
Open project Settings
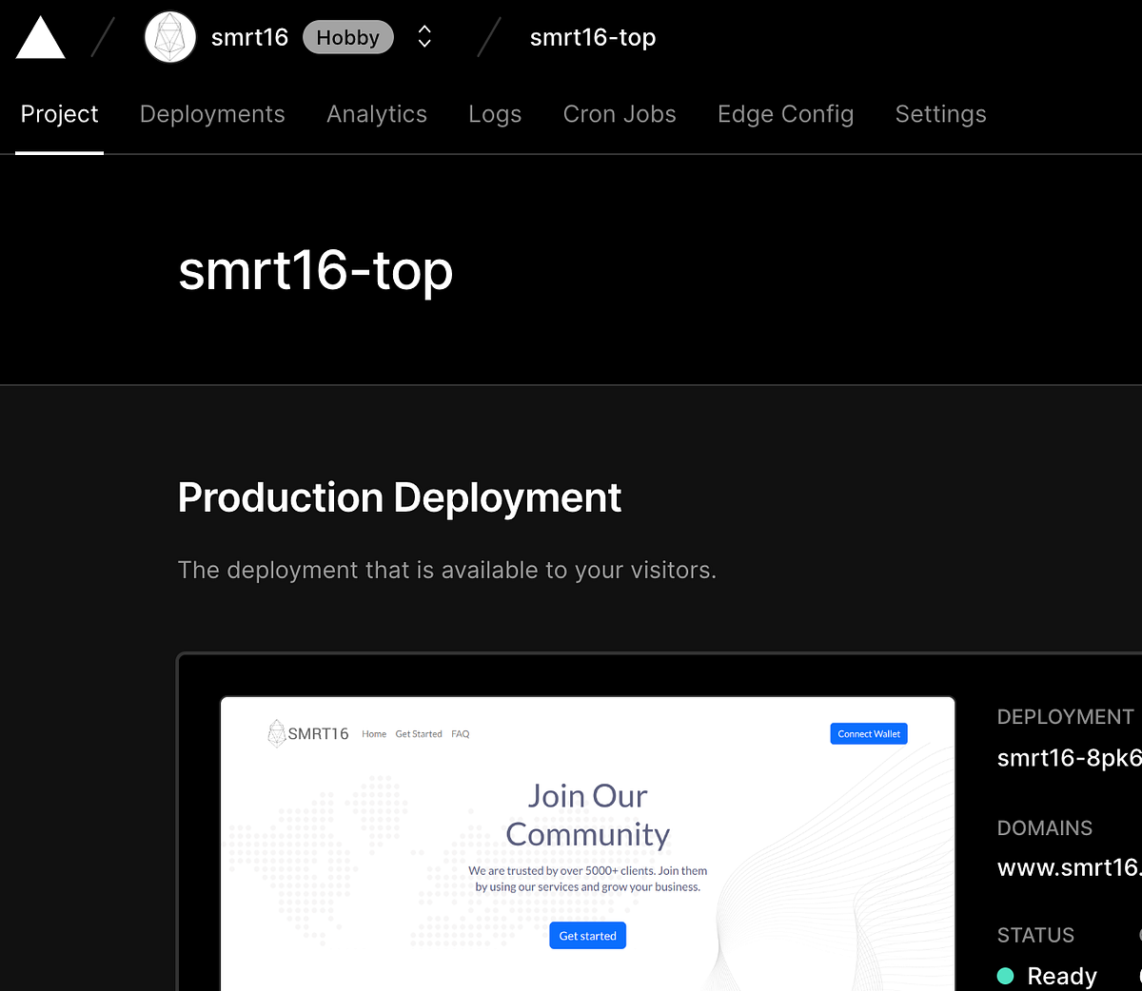click(940, 113)
